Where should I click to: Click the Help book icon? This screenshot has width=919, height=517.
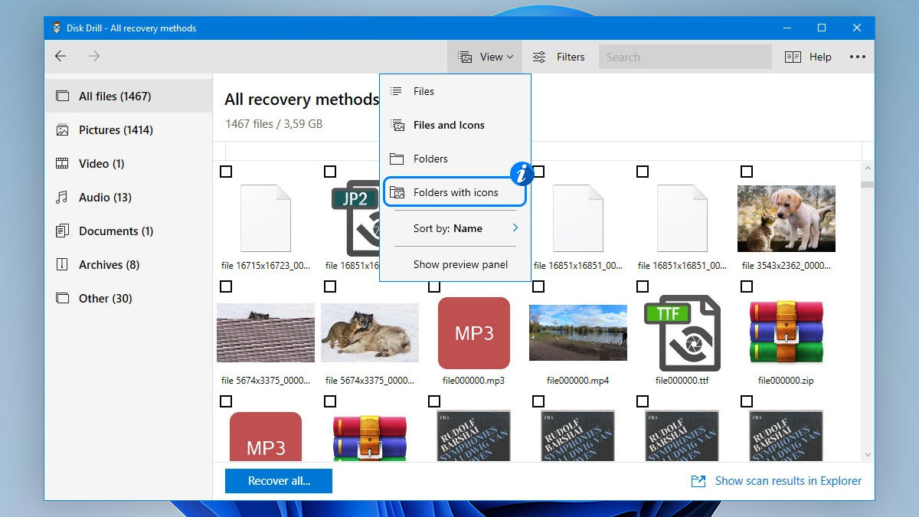793,57
